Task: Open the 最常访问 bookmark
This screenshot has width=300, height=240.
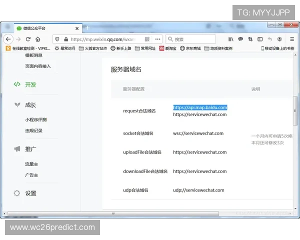Action: click(65, 48)
